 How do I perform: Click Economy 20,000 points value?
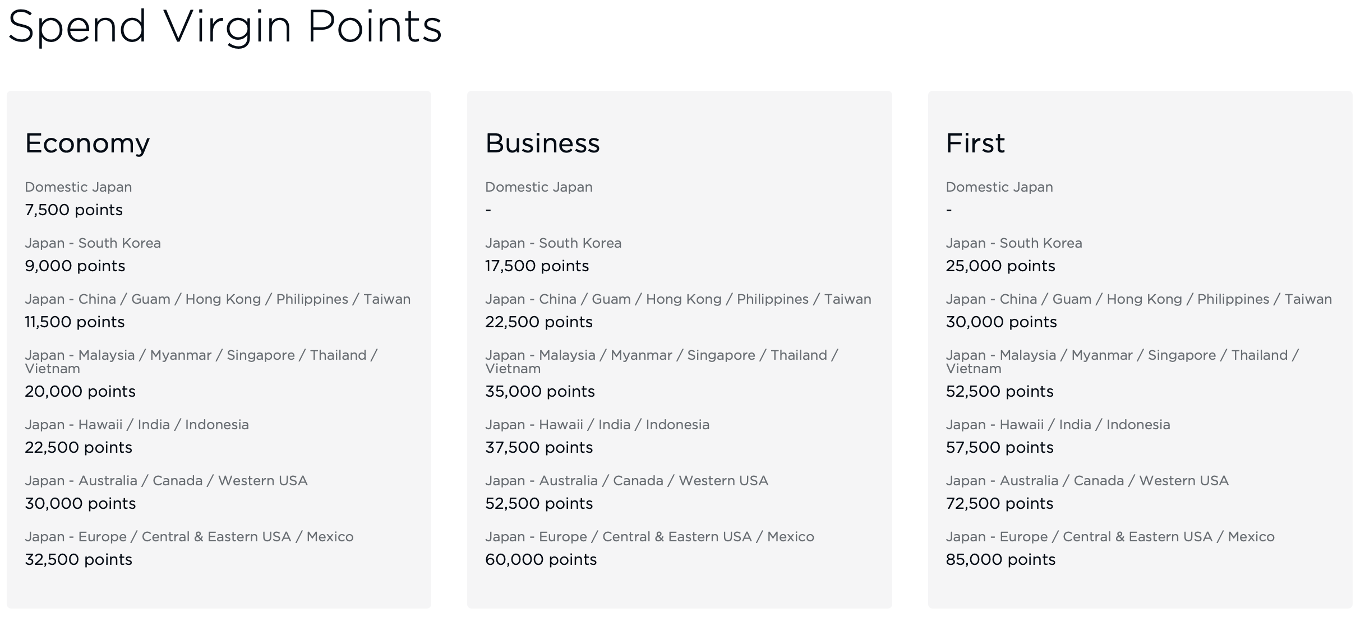point(80,392)
